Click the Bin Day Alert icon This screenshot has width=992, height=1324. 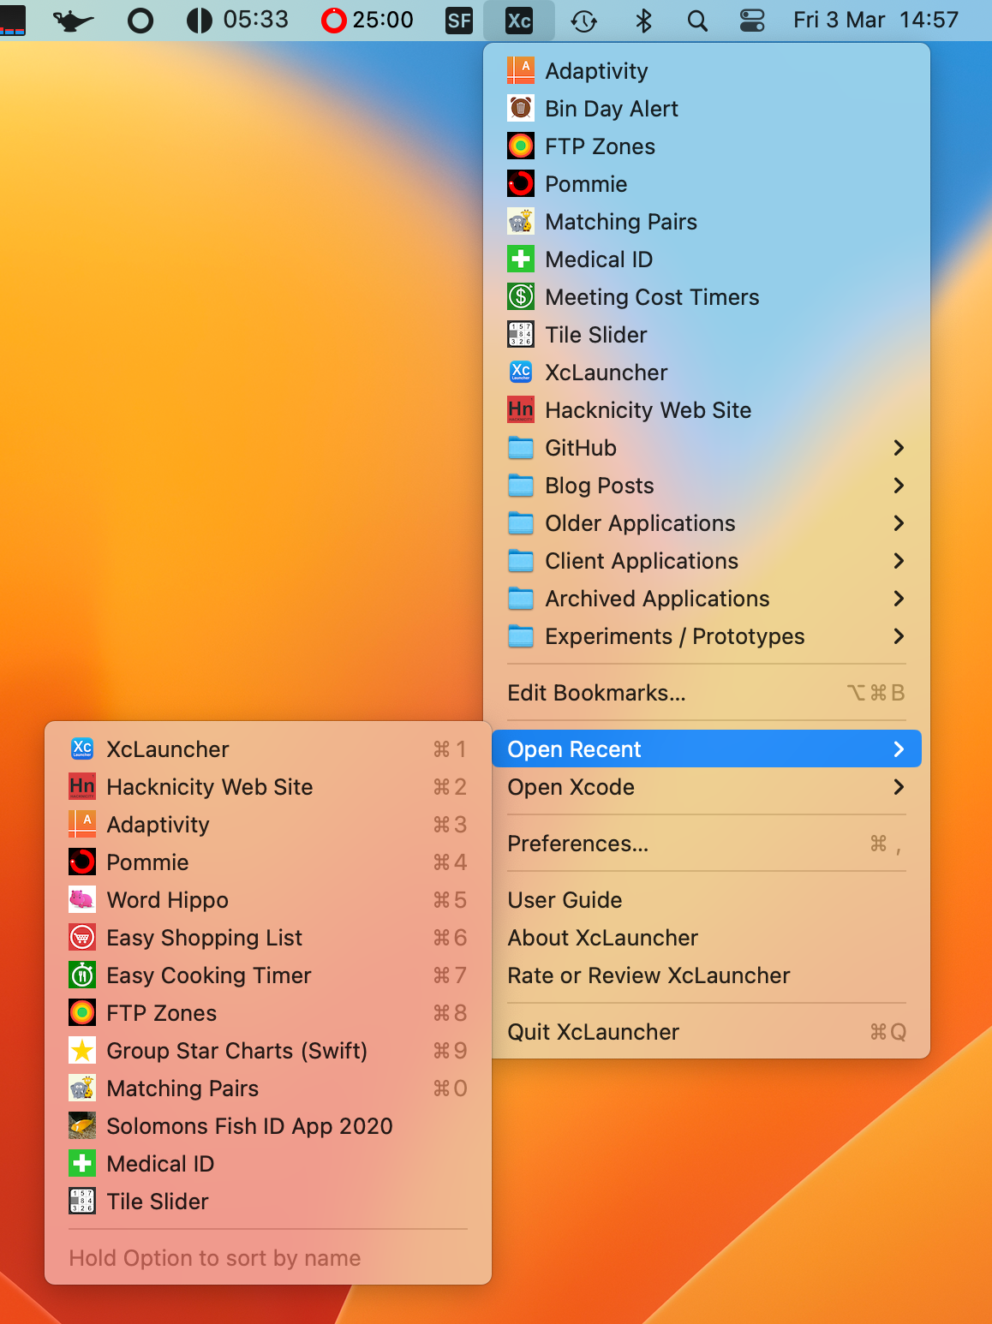(521, 109)
